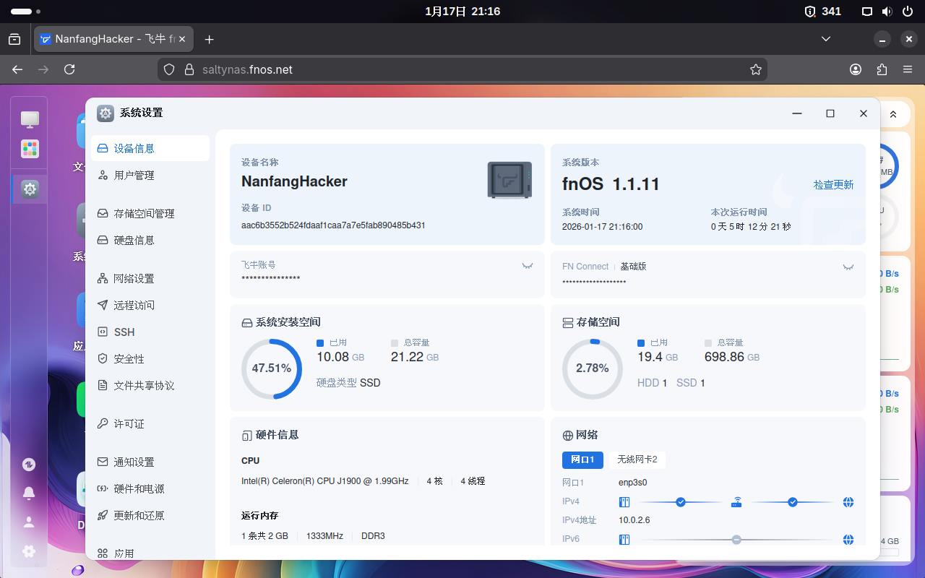The image size is (925, 578).
Task: Show the hidden FN Connect ID
Action: tap(848, 267)
